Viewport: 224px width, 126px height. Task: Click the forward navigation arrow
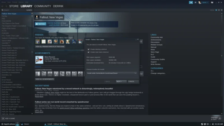coord(6,6)
